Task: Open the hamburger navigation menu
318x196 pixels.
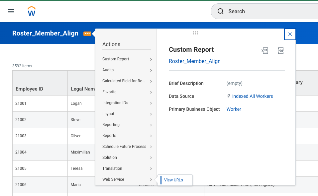Action: tap(11, 11)
